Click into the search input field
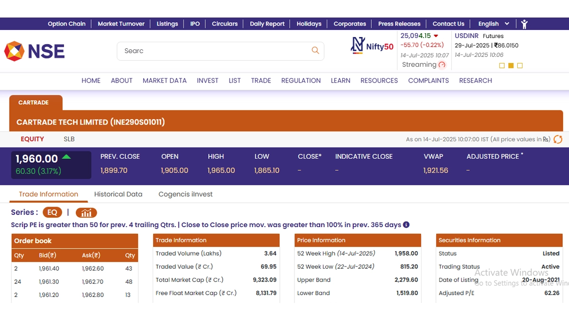The image size is (569, 320). 213,51
